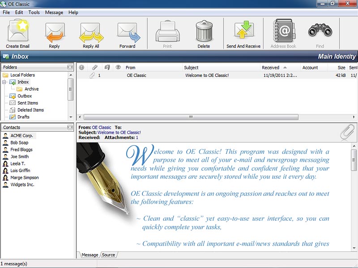Collapse the Inbox folder tree node
Image resolution: width=358 pixels, height=268 pixels.
tap(4, 82)
